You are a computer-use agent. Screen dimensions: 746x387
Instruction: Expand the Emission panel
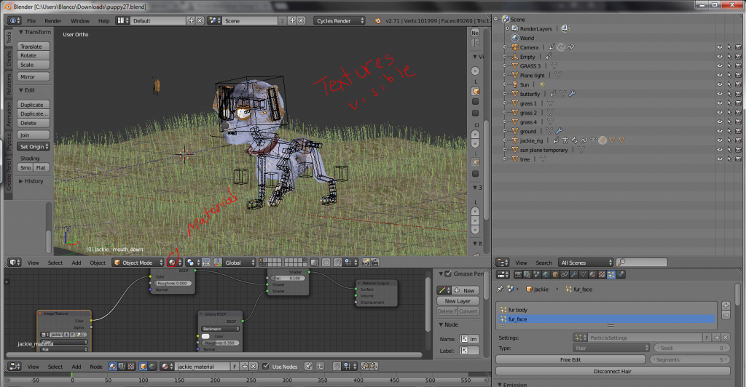(x=517, y=384)
